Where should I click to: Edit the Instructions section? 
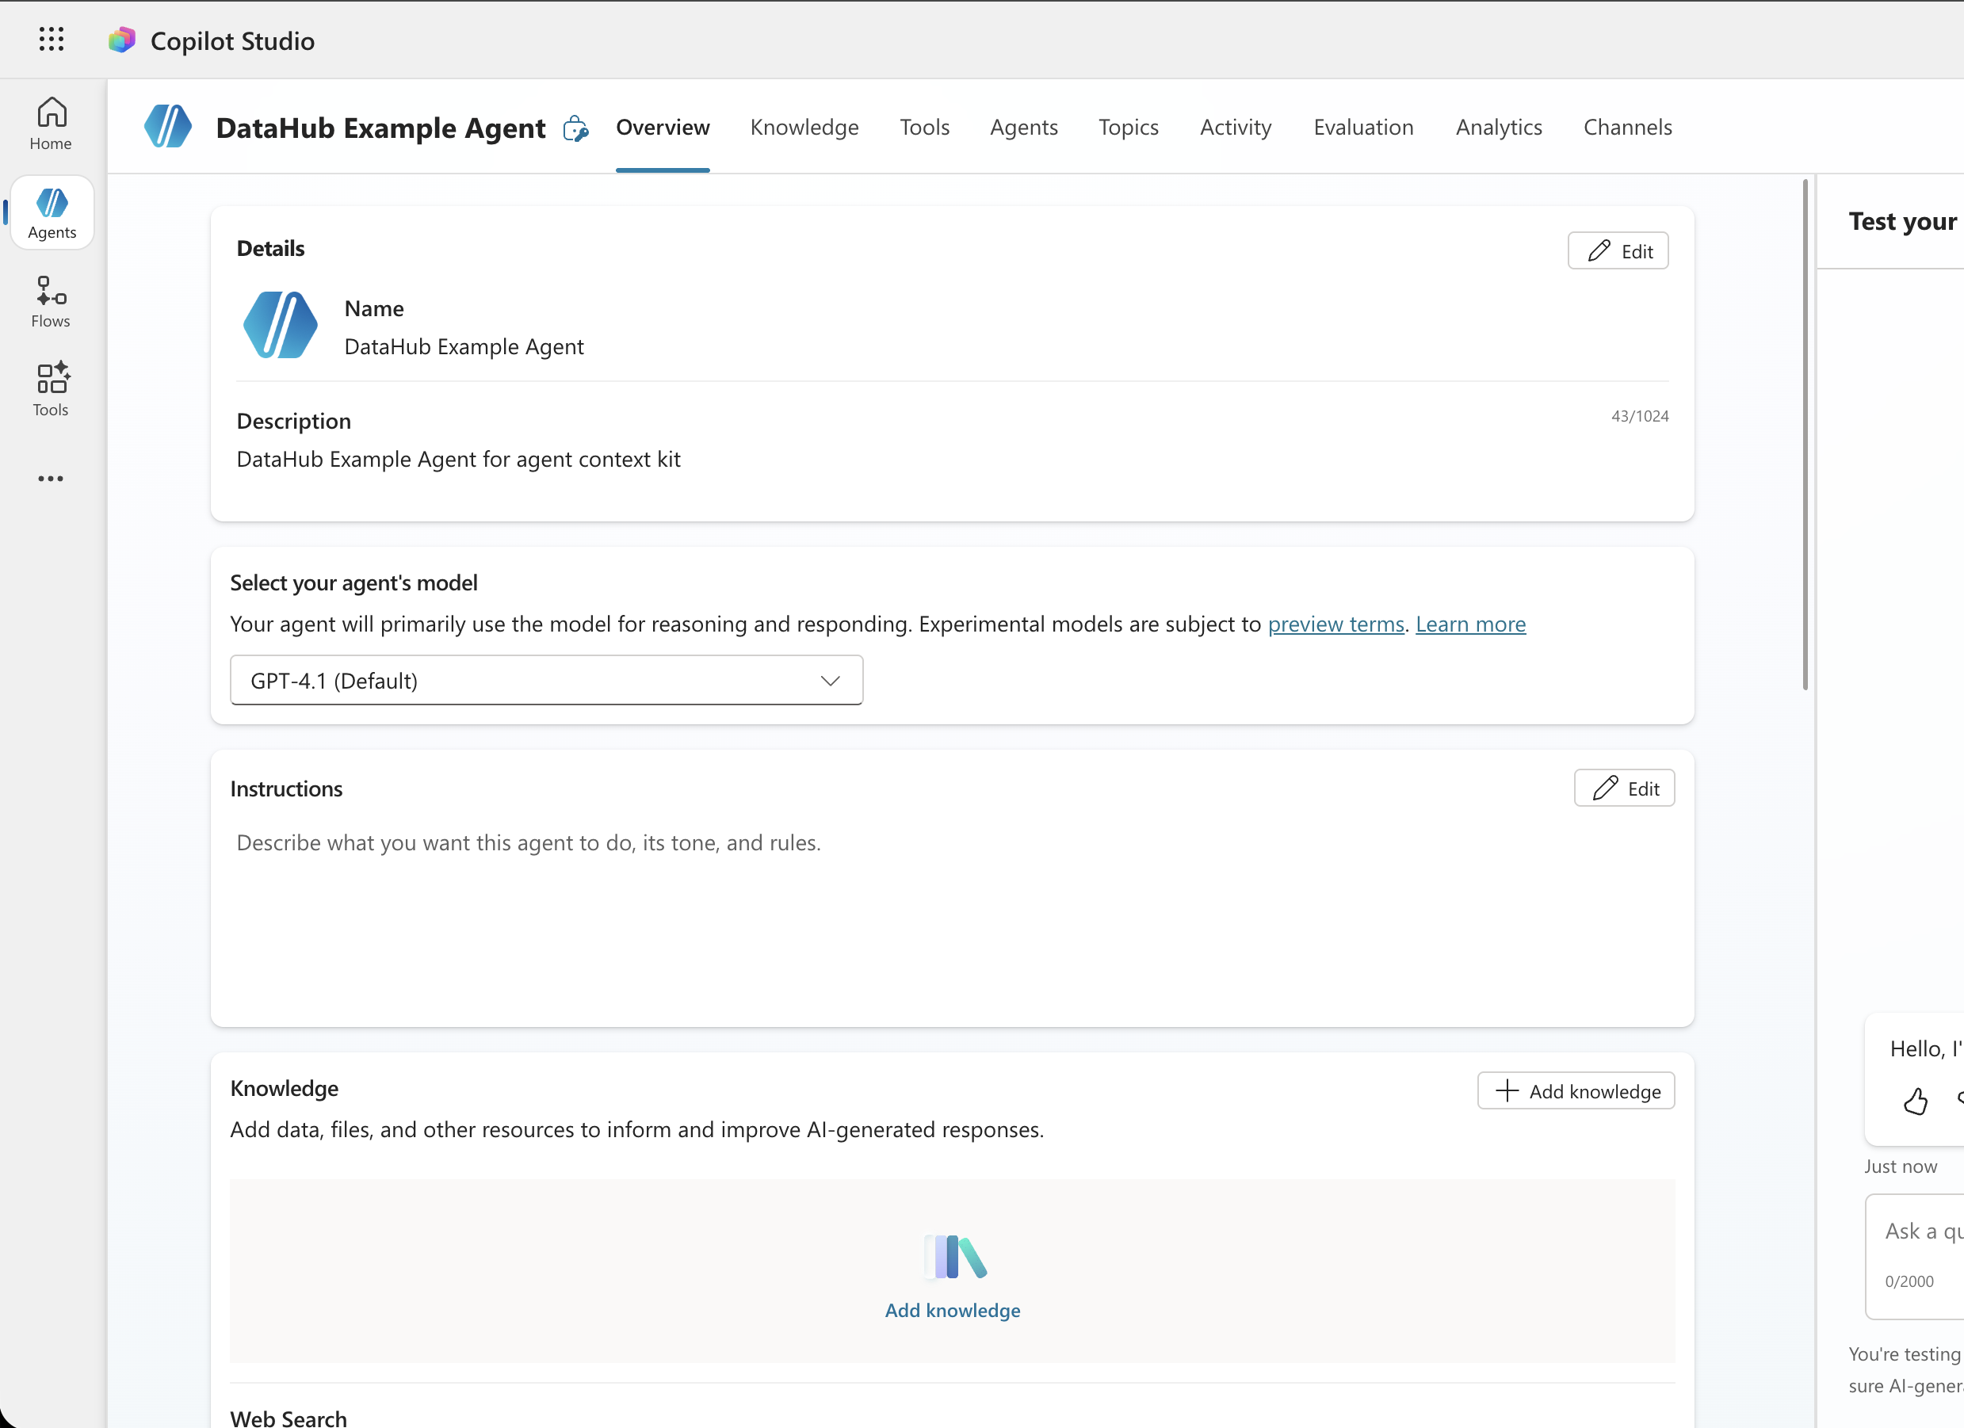(x=1624, y=788)
